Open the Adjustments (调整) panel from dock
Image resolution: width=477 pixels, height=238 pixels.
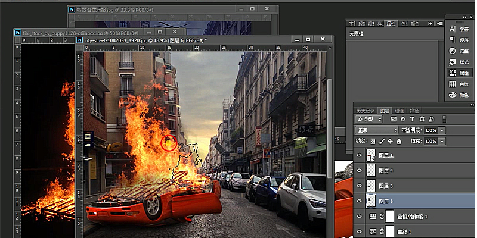click(x=459, y=51)
